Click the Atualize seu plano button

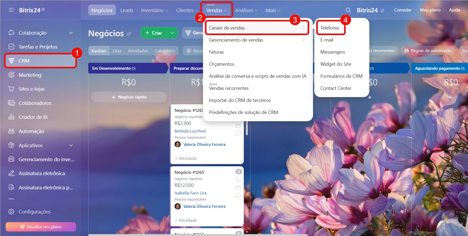(x=41, y=227)
